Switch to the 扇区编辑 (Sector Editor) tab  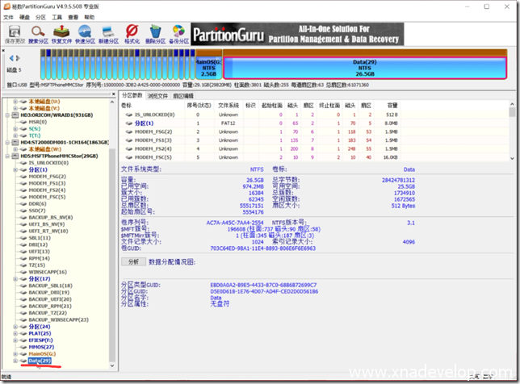183,95
